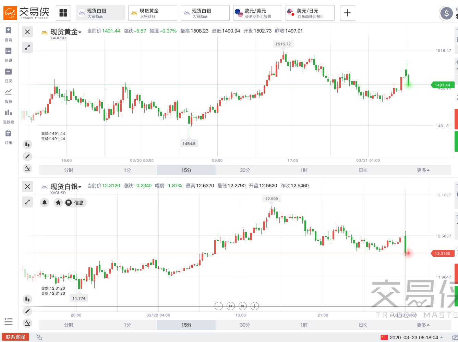Toggle candlestick chart type on gold chart
The image size is (458, 342).
tap(27, 144)
